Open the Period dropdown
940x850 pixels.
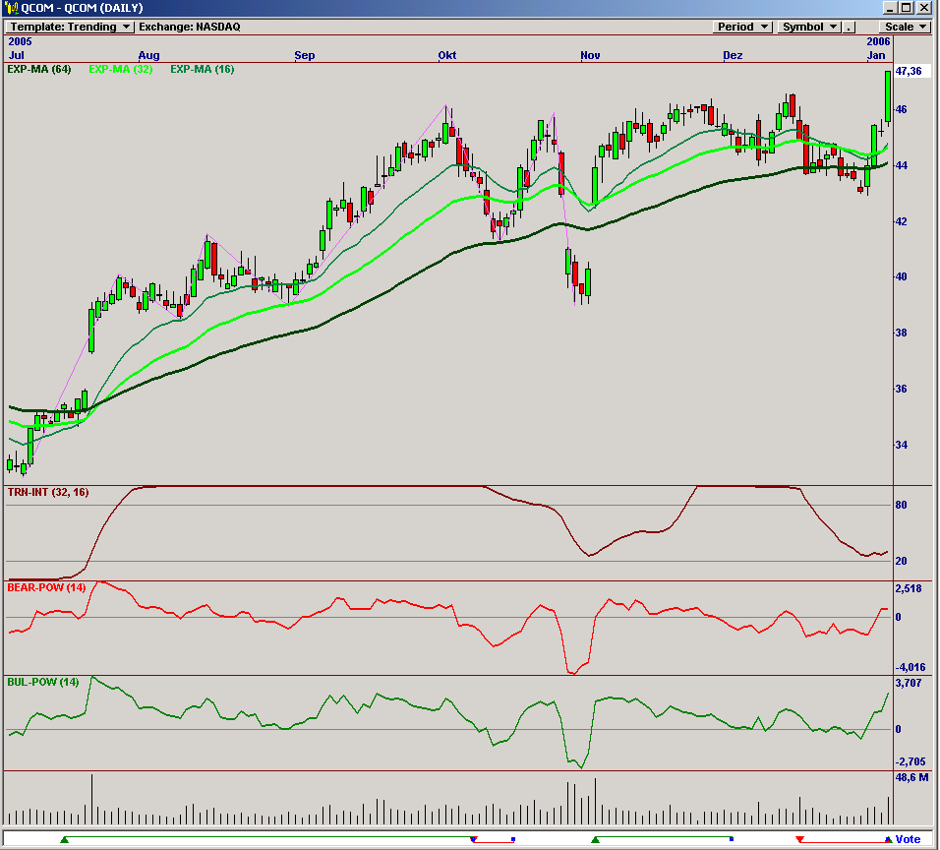point(742,27)
